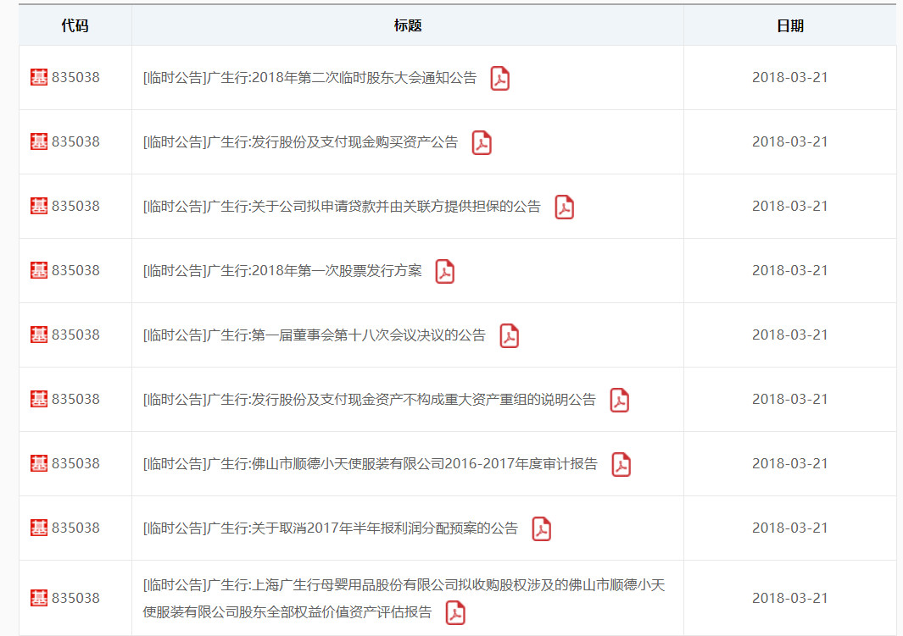The width and height of the screenshot is (903, 636).
Task: Open link 关于公司拟申请贷款并由关联方提供担保的公告
Action: coord(342,207)
